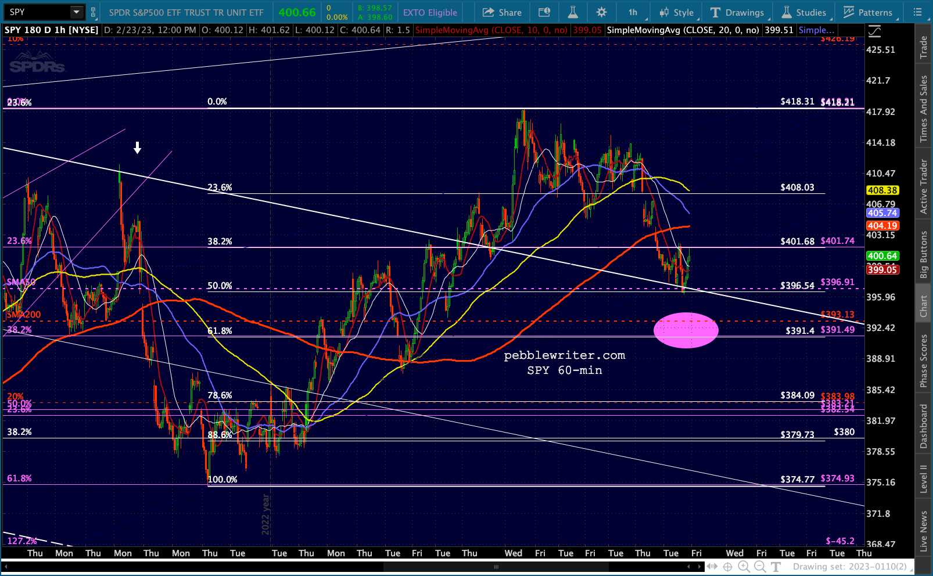Screen dimensions: 933x576
Task: Open the Level II side tab
Action: 924,478
